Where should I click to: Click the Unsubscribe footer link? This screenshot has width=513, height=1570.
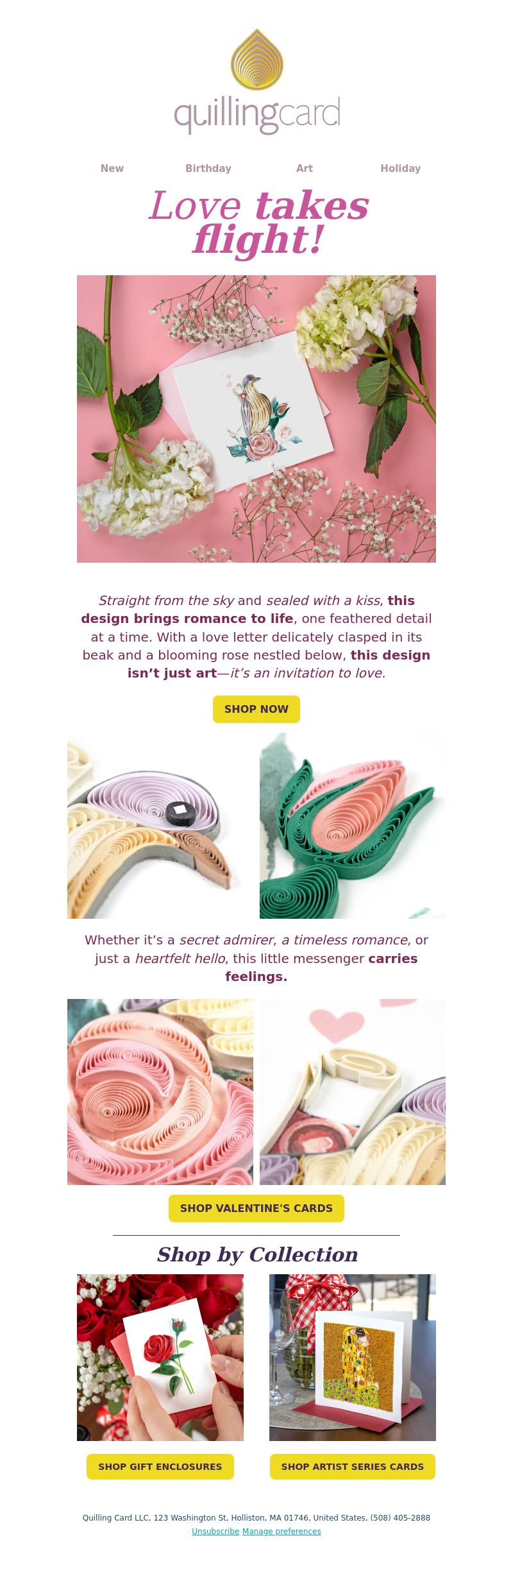click(x=215, y=1531)
